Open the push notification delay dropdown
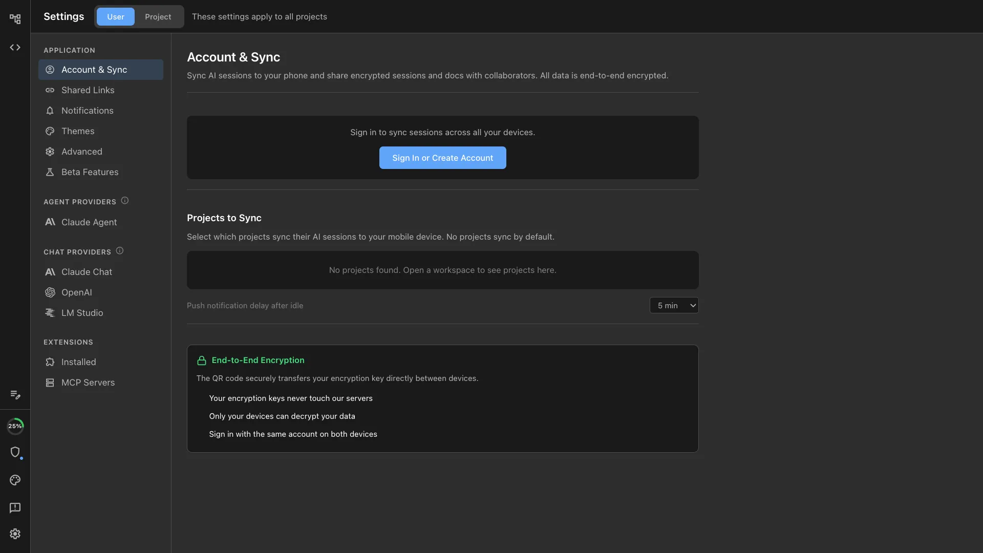Image resolution: width=983 pixels, height=553 pixels. click(x=674, y=305)
